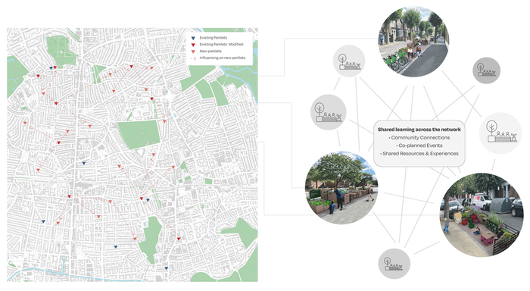Click the 'Community Connections' bullet

pyautogui.click(x=419, y=137)
